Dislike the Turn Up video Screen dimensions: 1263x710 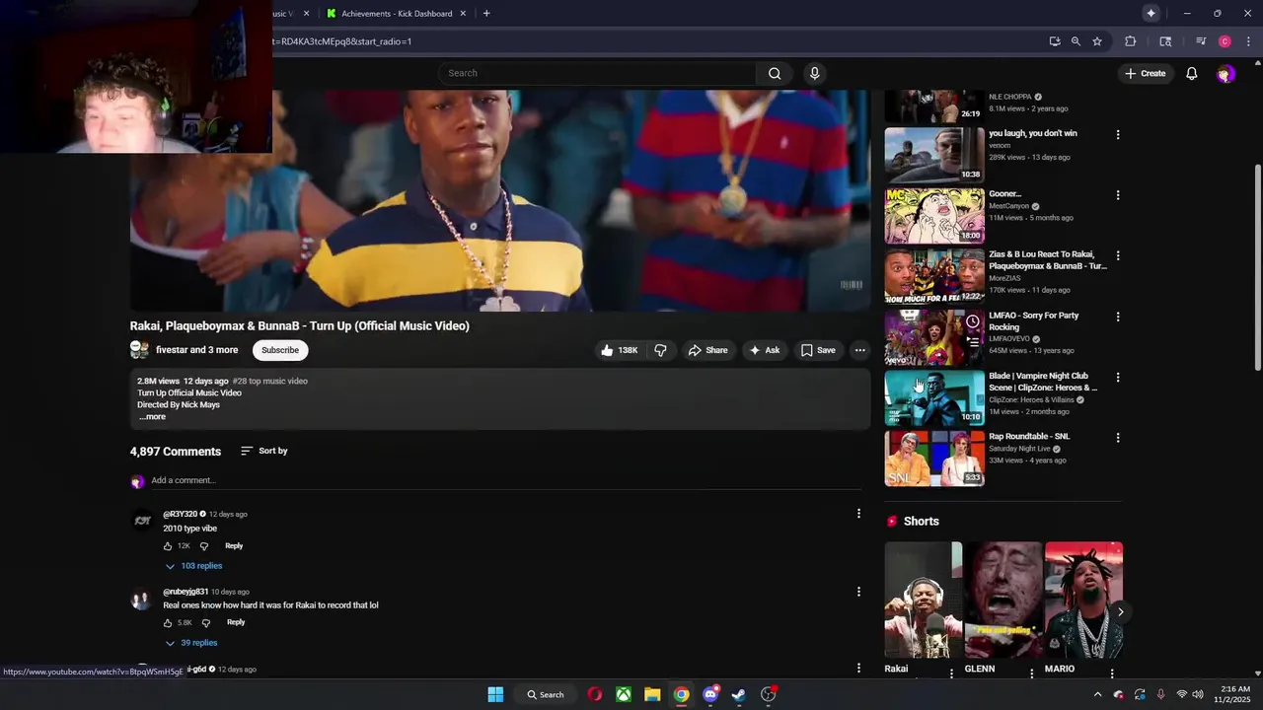(660, 350)
